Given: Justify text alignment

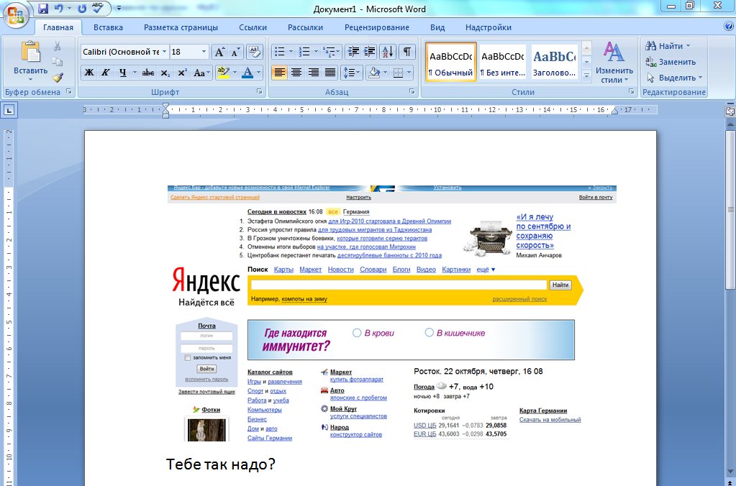Looking at the screenshot, I should pos(330,73).
